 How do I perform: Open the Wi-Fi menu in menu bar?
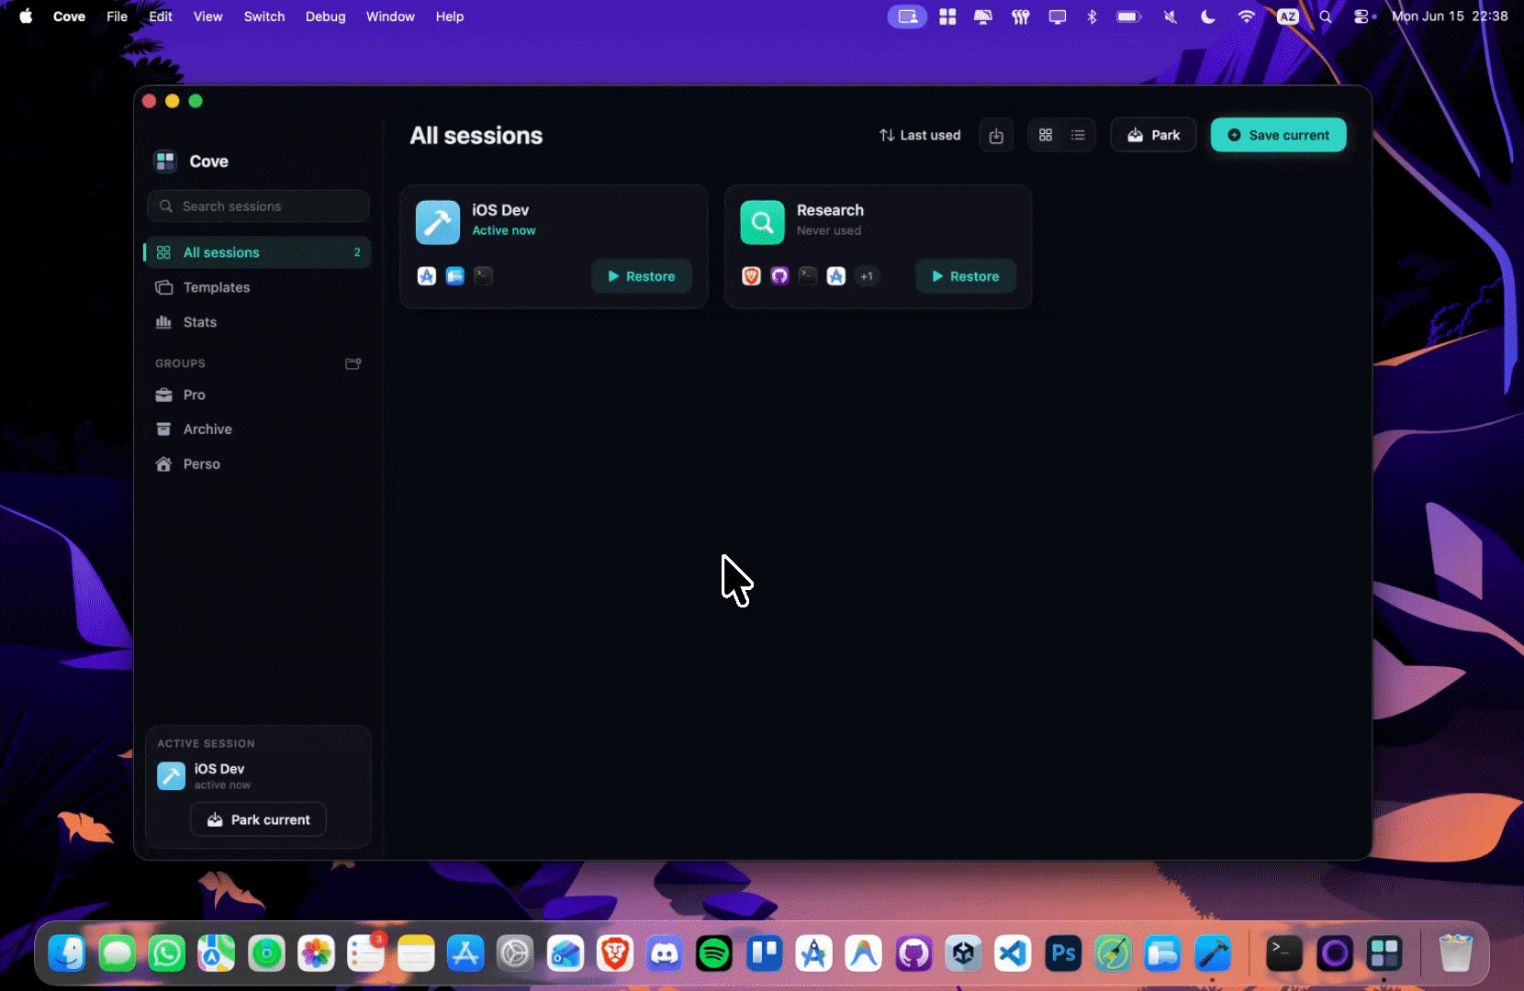pyautogui.click(x=1247, y=17)
